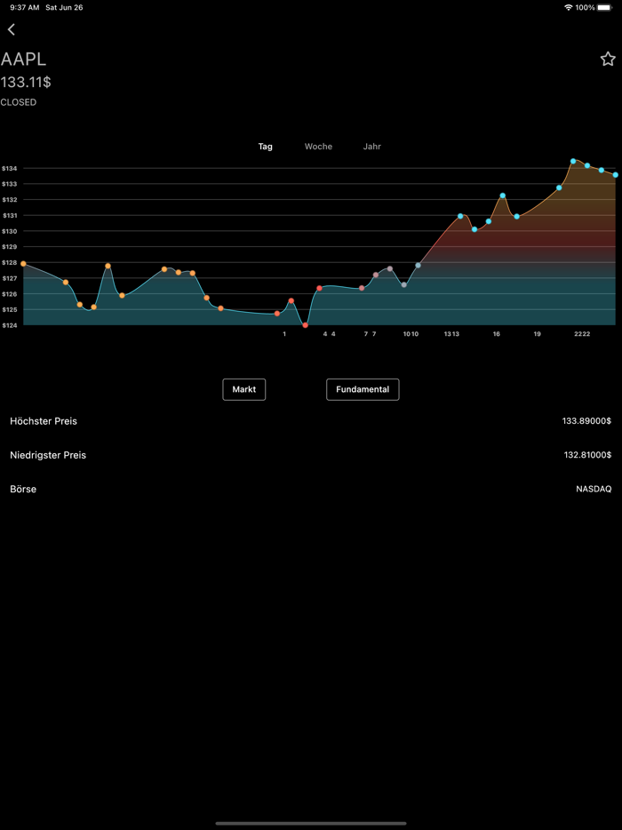Click the 132.81000$ lowest price value

(587, 455)
